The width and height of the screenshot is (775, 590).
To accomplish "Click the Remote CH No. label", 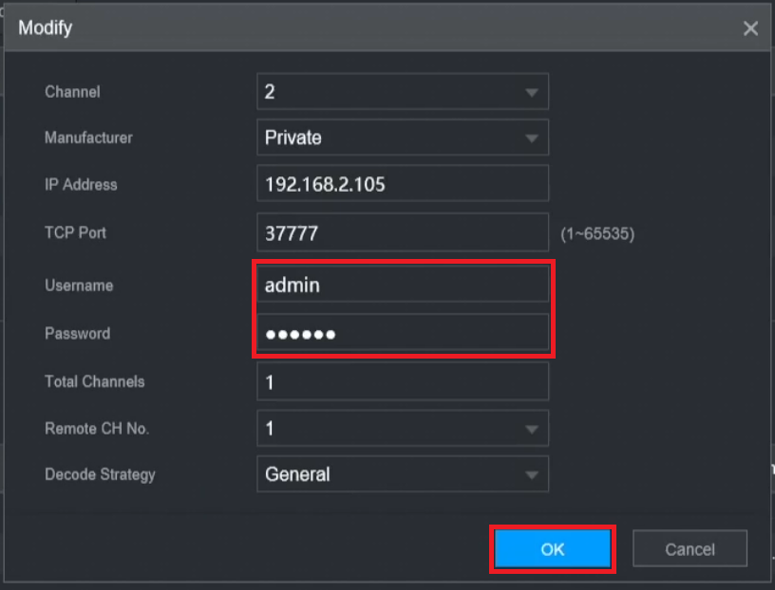I will (97, 429).
